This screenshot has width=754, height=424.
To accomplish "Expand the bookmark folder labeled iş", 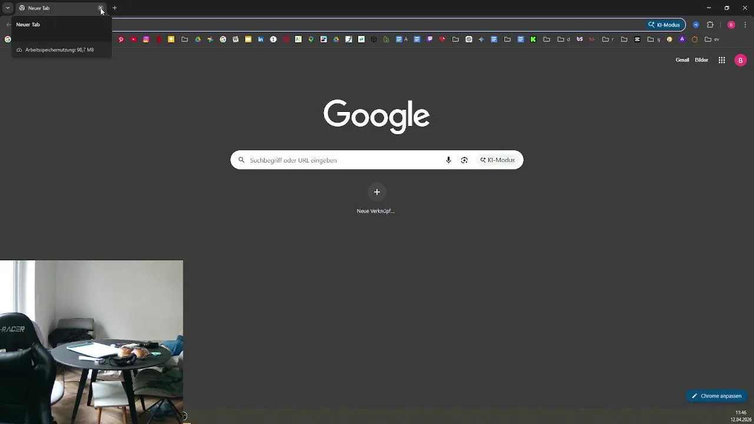I will 654,39.
